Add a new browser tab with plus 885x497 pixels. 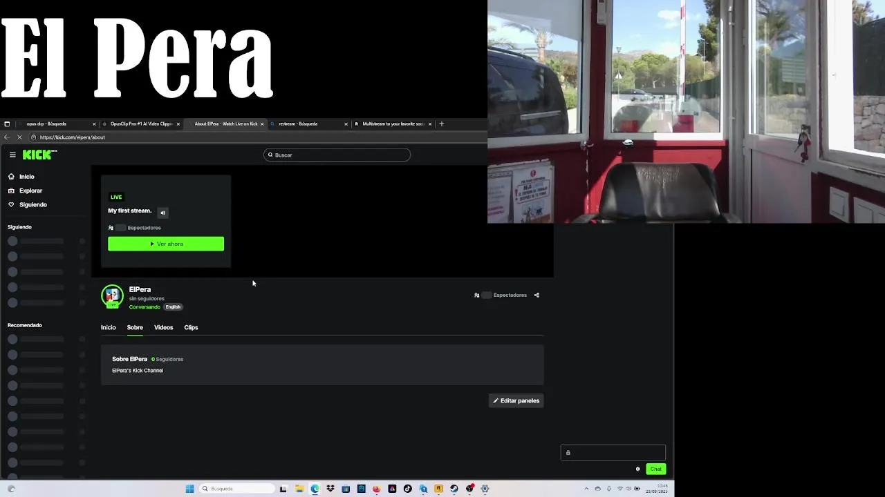[x=441, y=124]
